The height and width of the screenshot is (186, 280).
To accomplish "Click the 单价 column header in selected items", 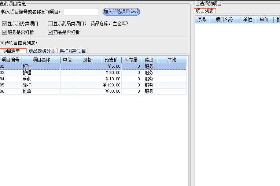I will pyautogui.click(x=264, y=20).
